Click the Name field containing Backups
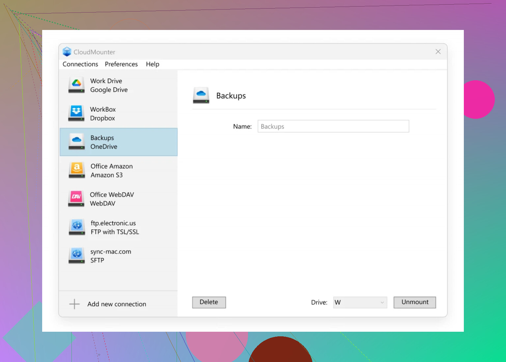This screenshot has width=506, height=362. [x=333, y=126]
